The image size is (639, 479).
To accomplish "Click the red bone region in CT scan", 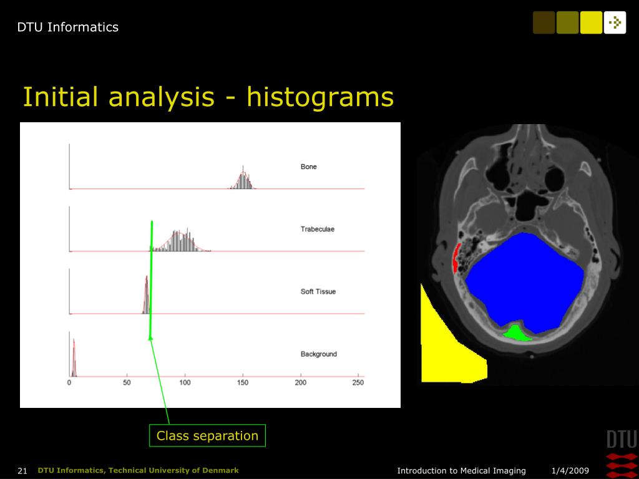I will 456,259.
